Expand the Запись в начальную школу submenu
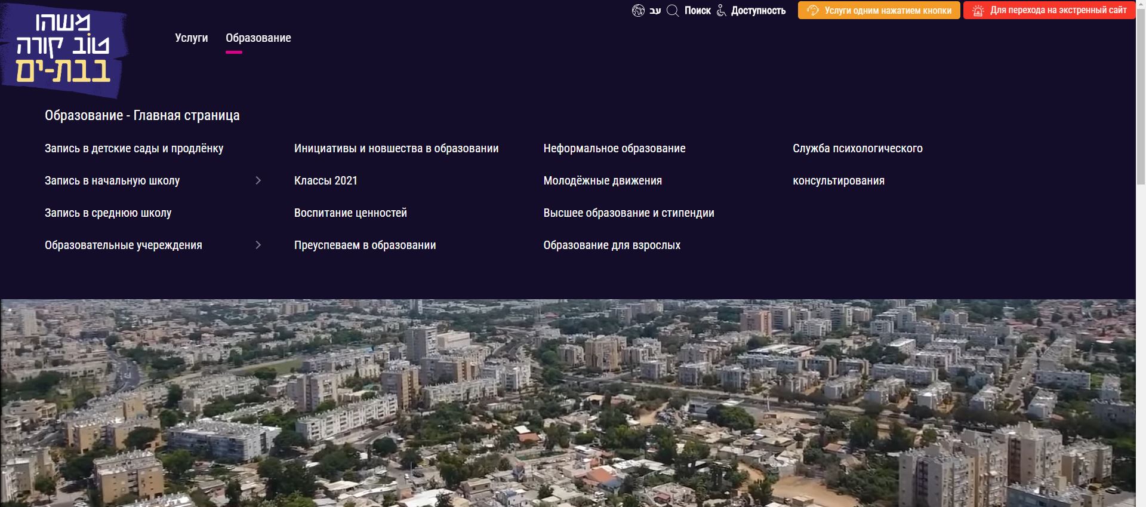Image resolution: width=1146 pixels, height=507 pixels. pos(258,180)
